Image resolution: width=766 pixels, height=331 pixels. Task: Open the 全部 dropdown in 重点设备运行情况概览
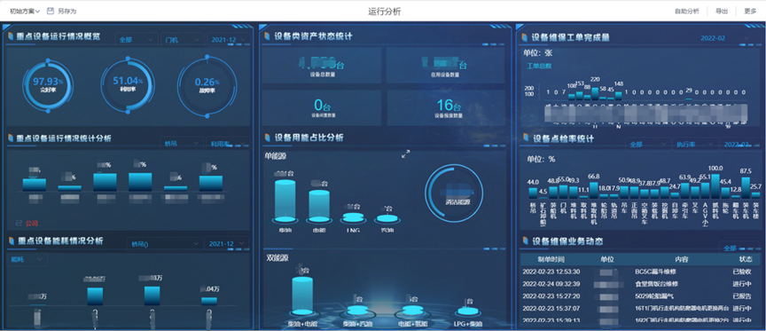click(x=137, y=40)
